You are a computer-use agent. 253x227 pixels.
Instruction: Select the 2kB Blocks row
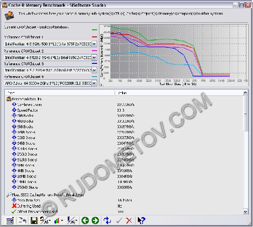tap(124, 116)
